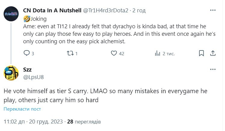Open CN Dota In A Nutshell avatar
The width and height of the screenshot is (225, 131).
[11, 14]
